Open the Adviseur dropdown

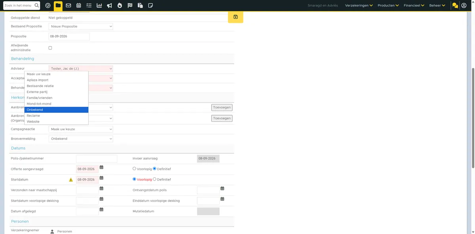(81, 69)
